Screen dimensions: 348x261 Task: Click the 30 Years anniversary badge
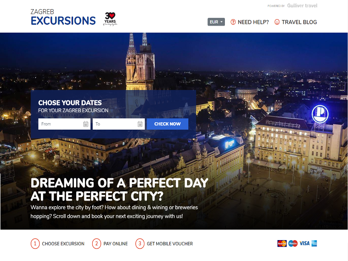110,19
